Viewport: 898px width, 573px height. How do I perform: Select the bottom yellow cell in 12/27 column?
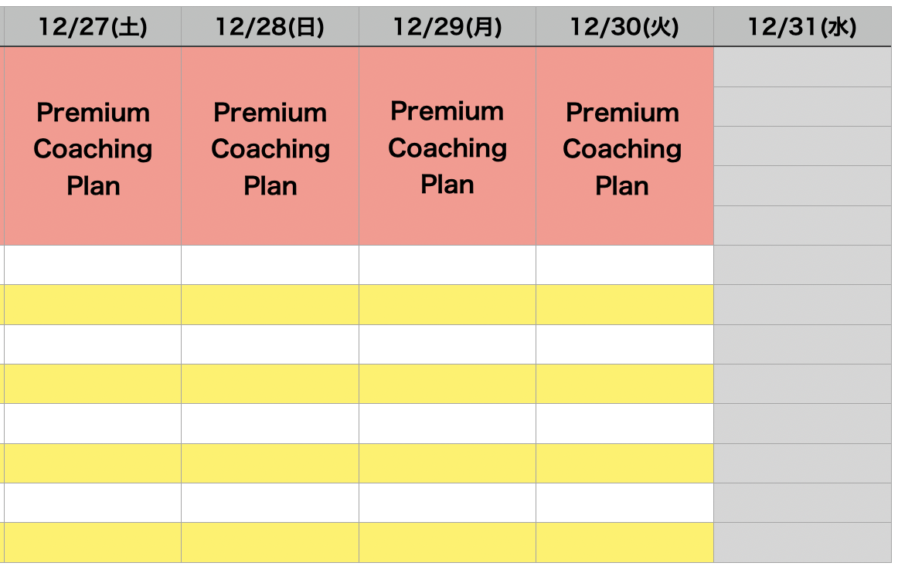93,542
